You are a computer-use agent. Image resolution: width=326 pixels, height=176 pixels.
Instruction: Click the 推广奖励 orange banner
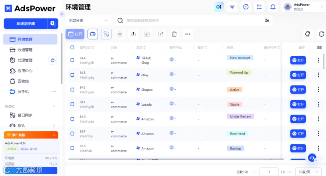click(x=31, y=135)
